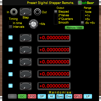Adjust the Step knob near the top
The width and height of the screenshot is (101, 101).
pyautogui.click(x=26, y=12)
